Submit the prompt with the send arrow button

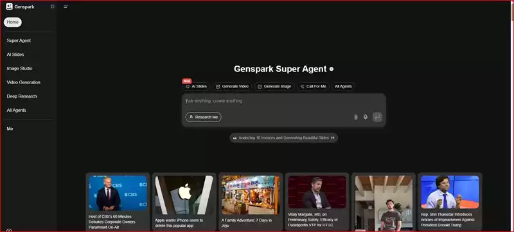(x=377, y=117)
